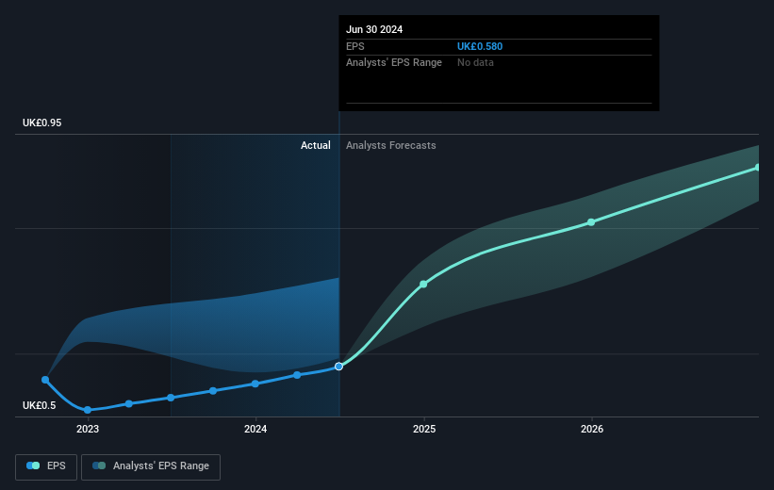The image size is (774, 490).
Task: Select the first EPS data point on left
Action: (x=45, y=380)
